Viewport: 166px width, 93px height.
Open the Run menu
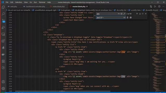point(35,2)
